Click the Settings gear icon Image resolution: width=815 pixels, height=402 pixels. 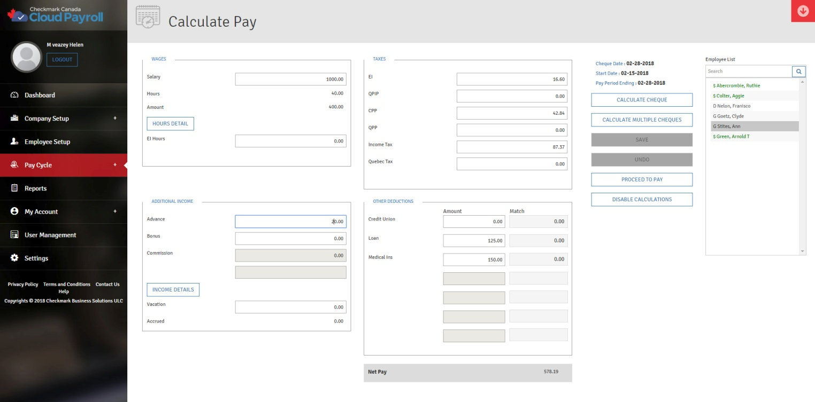[x=14, y=258]
